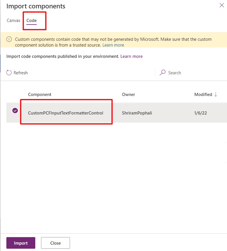Click the magnifying glass search icon
Screen dimensions: 227x251
click(163, 73)
